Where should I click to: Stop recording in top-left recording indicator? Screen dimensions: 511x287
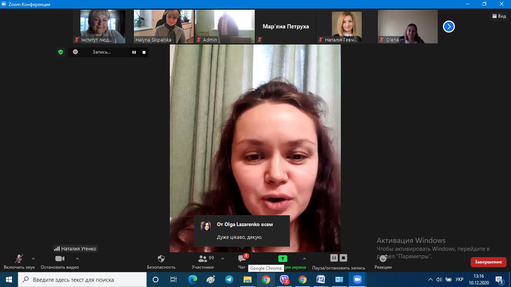[144, 52]
